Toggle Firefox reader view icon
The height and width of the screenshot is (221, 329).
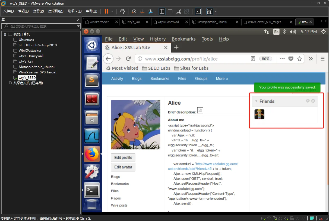coord(253,59)
